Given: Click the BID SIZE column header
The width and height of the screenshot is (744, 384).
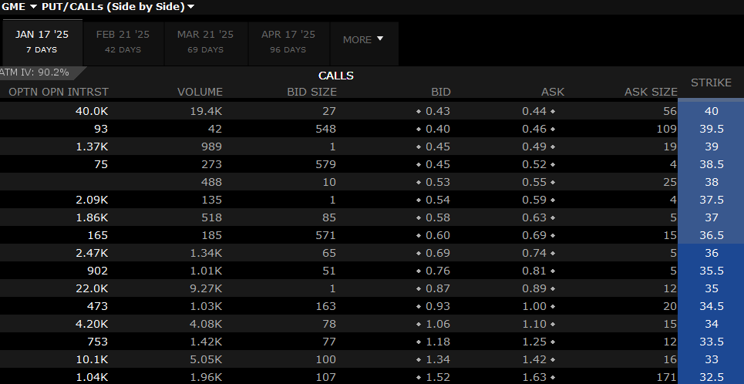Looking at the screenshot, I should tap(311, 92).
